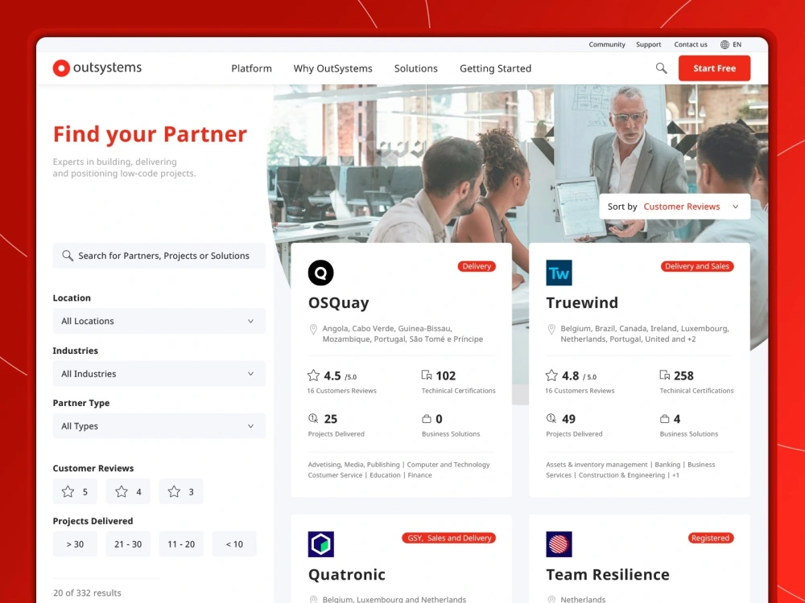Image resolution: width=805 pixels, height=603 pixels.
Task: Open the Why OutSystems menu
Action: tap(333, 68)
